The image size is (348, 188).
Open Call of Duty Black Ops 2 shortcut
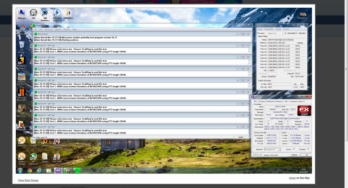coord(22,92)
